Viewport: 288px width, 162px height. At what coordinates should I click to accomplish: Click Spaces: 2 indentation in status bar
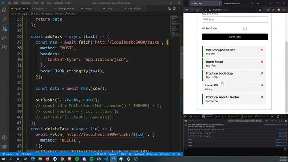(x=113, y=154)
